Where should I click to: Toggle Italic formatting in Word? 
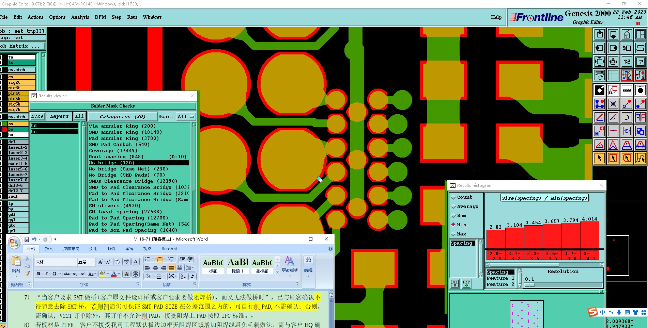click(46, 274)
